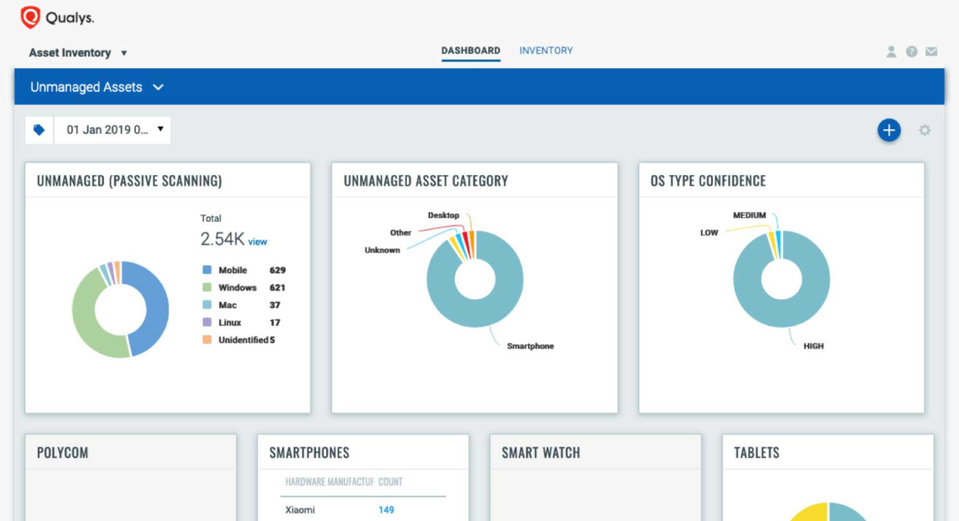Click the Polycom widget title
This screenshot has height=521, width=959.
62,453
